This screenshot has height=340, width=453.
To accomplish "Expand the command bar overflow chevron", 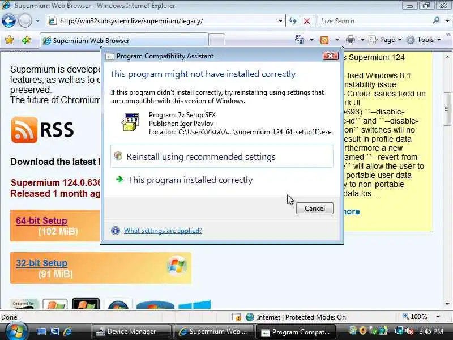I will 448,35.
